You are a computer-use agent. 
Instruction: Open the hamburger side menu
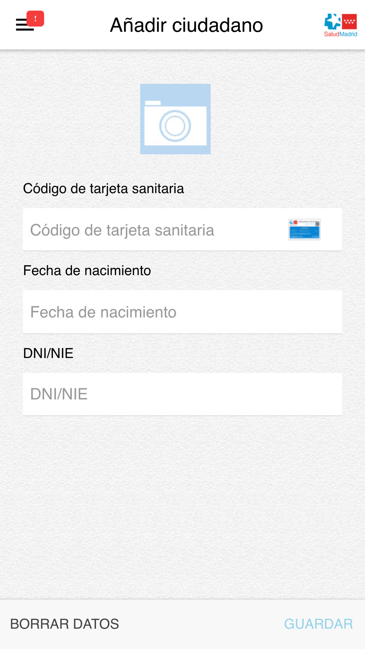pyautogui.click(x=24, y=25)
